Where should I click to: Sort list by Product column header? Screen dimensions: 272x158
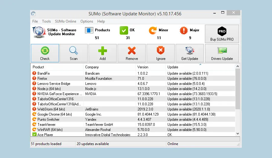click(57, 67)
